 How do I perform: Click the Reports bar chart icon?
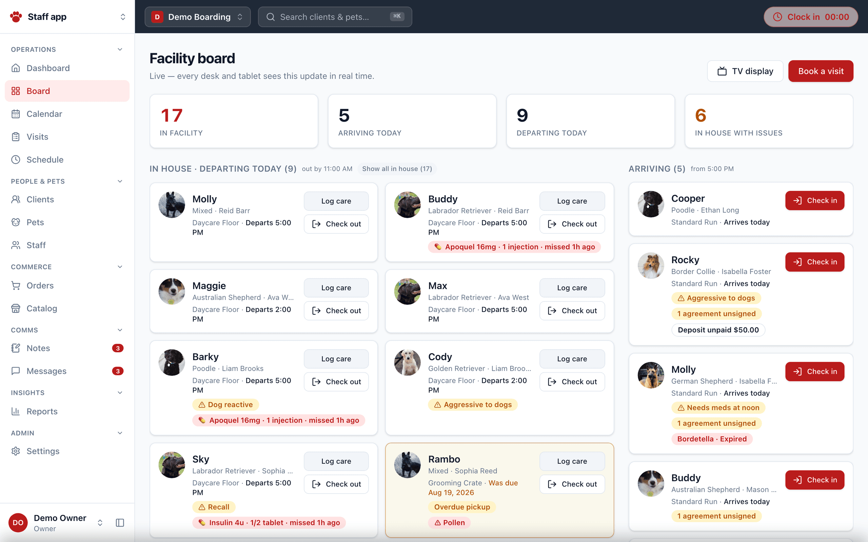(16, 411)
